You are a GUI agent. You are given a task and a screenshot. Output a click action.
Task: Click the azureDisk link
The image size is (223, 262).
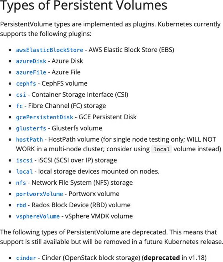pos(31,61)
